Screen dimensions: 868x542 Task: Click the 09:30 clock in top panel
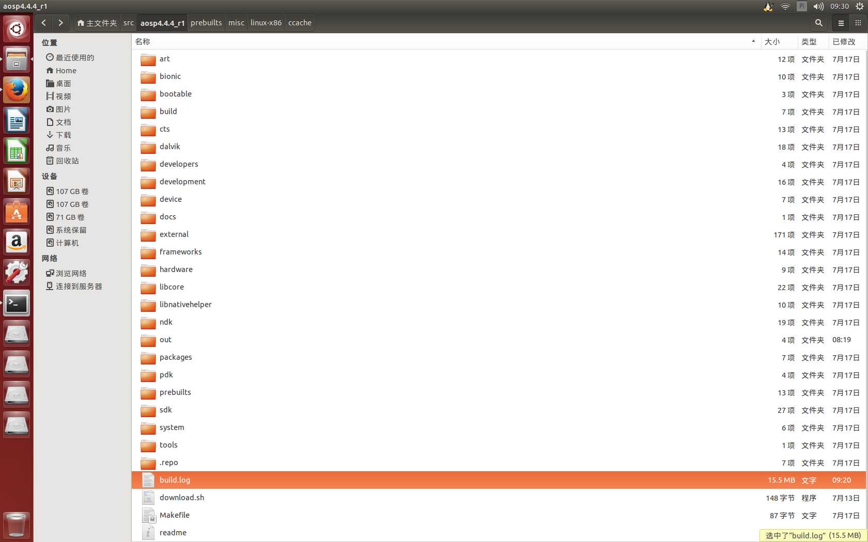[x=839, y=6]
